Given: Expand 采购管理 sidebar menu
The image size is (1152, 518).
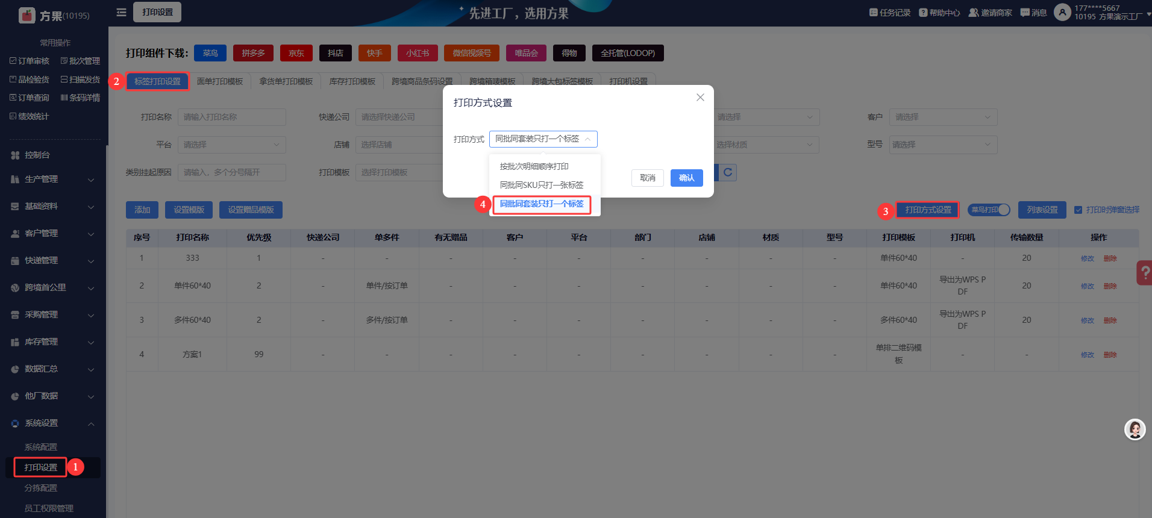Looking at the screenshot, I should click(53, 314).
